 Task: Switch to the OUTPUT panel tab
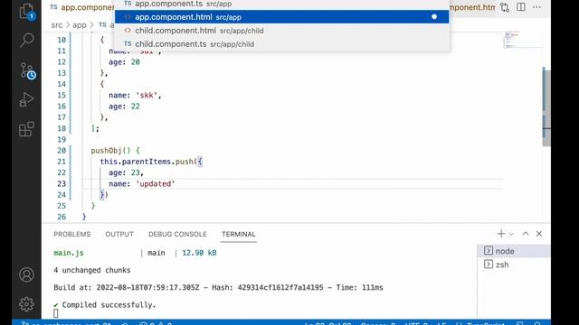coord(119,235)
